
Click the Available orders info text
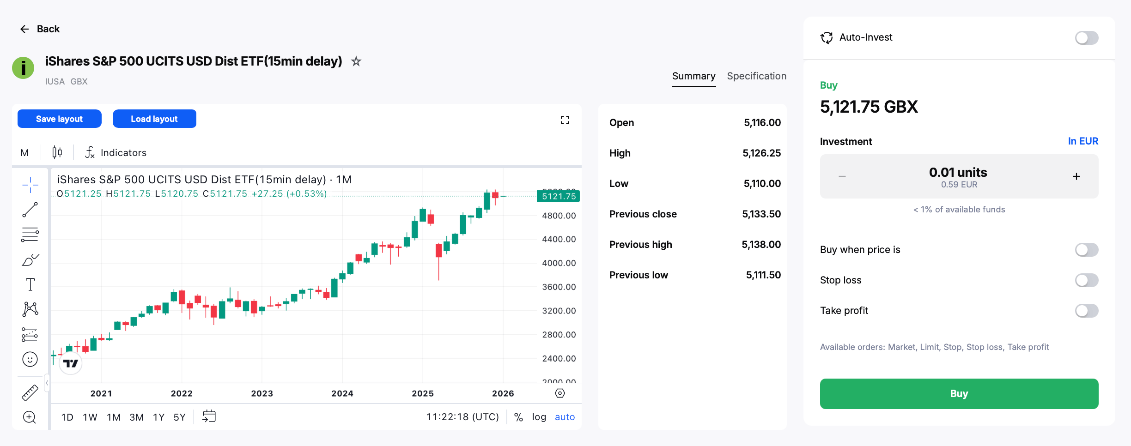(934, 347)
